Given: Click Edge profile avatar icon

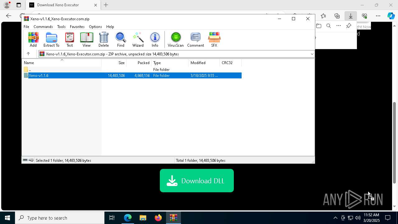Looking at the screenshot, I should [x=7, y=5].
